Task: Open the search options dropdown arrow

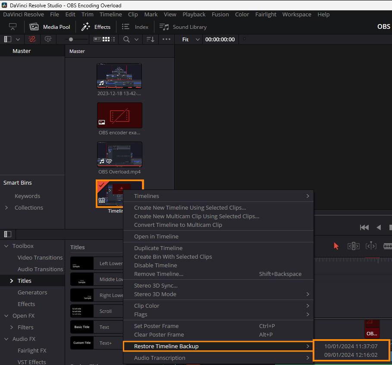Action: [137, 40]
